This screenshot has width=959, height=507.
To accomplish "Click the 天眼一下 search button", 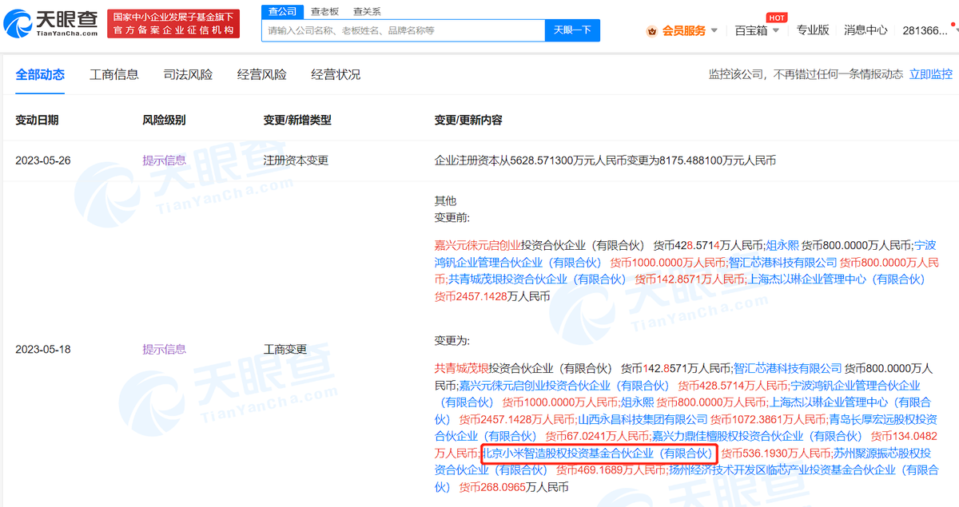I will pos(572,30).
